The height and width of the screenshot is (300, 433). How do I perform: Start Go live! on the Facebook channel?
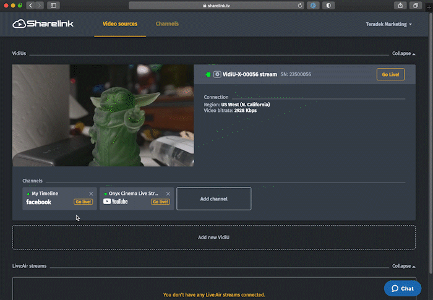83,202
